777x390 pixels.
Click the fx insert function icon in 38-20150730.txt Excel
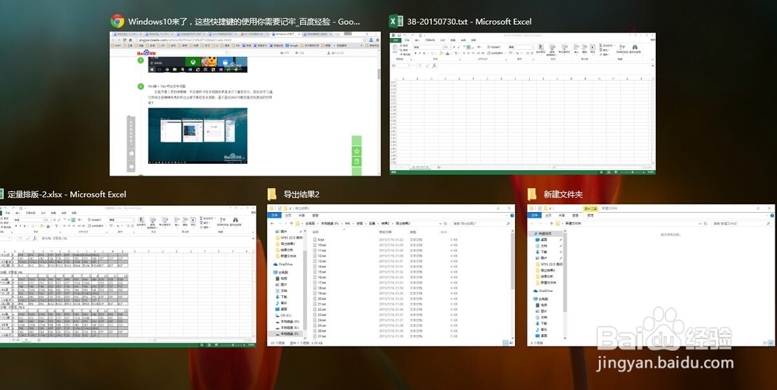point(434,65)
